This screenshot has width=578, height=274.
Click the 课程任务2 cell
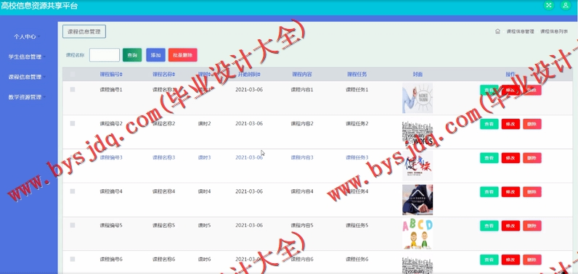[357, 123]
